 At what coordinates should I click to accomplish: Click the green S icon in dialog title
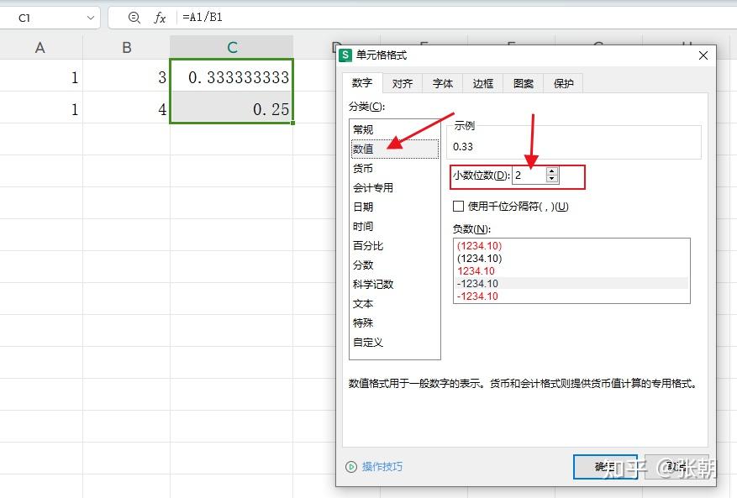point(345,55)
